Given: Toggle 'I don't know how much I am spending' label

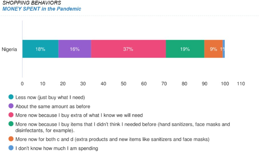Looking at the screenshot, I should (x=57, y=148).
